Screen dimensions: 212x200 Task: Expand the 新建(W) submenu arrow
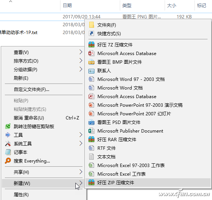tap(81, 183)
